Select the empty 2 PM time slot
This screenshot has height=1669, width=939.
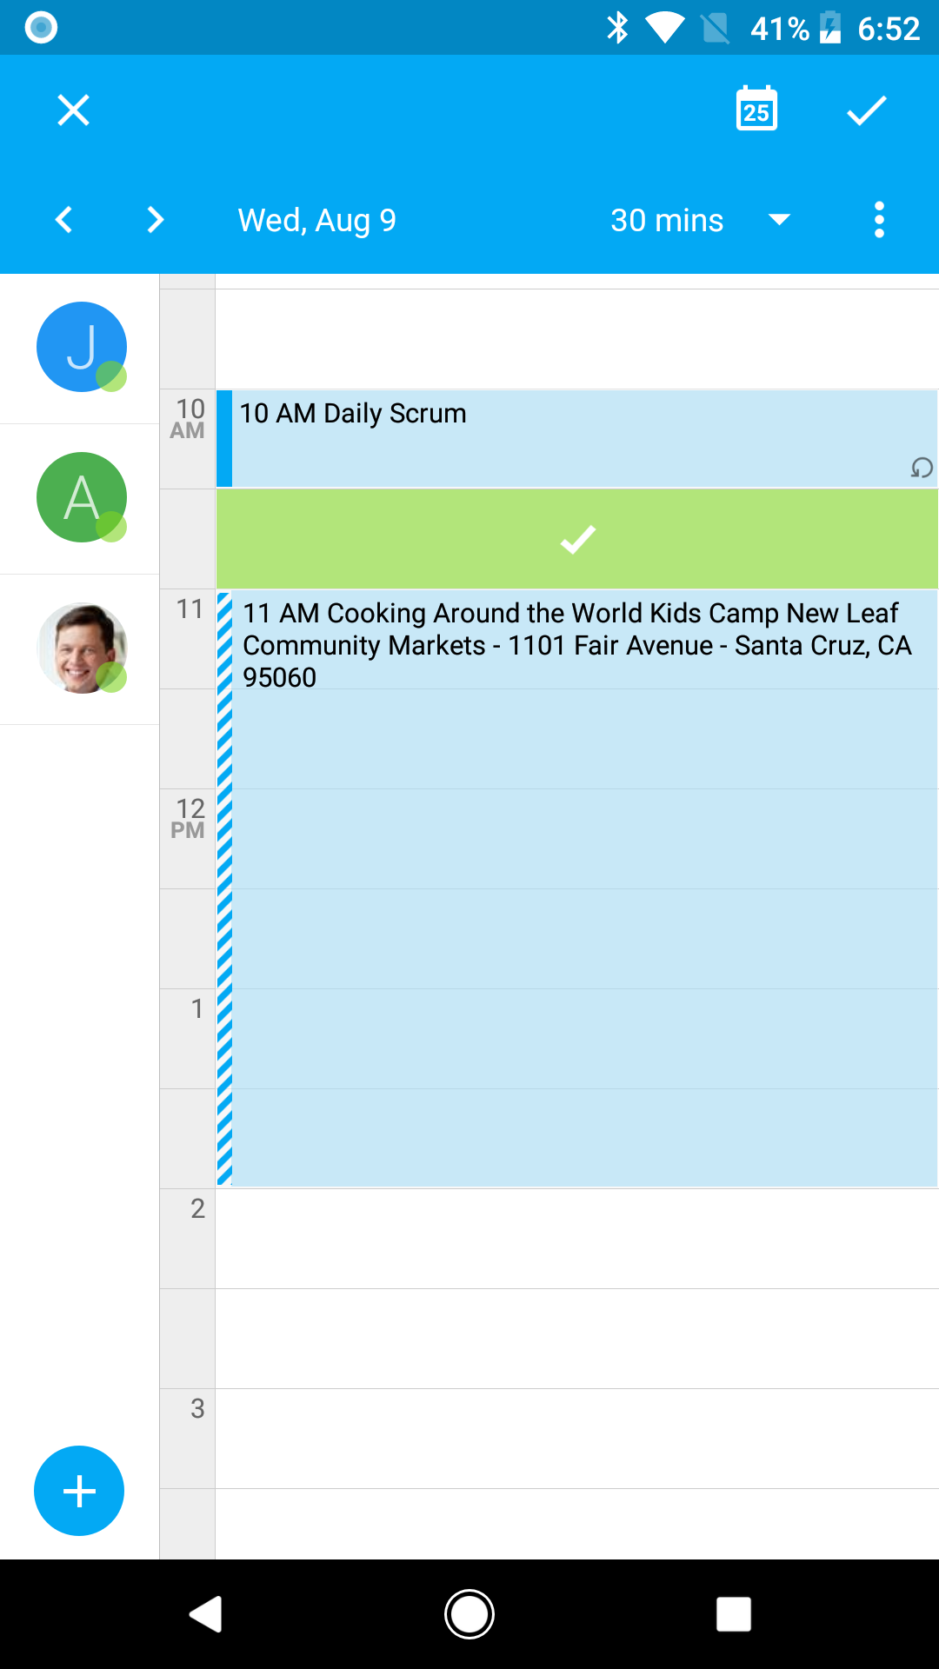577,1239
